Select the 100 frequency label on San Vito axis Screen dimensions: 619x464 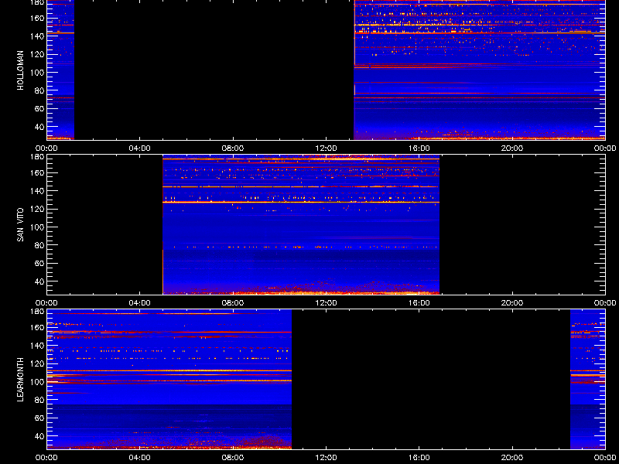[38, 227]
